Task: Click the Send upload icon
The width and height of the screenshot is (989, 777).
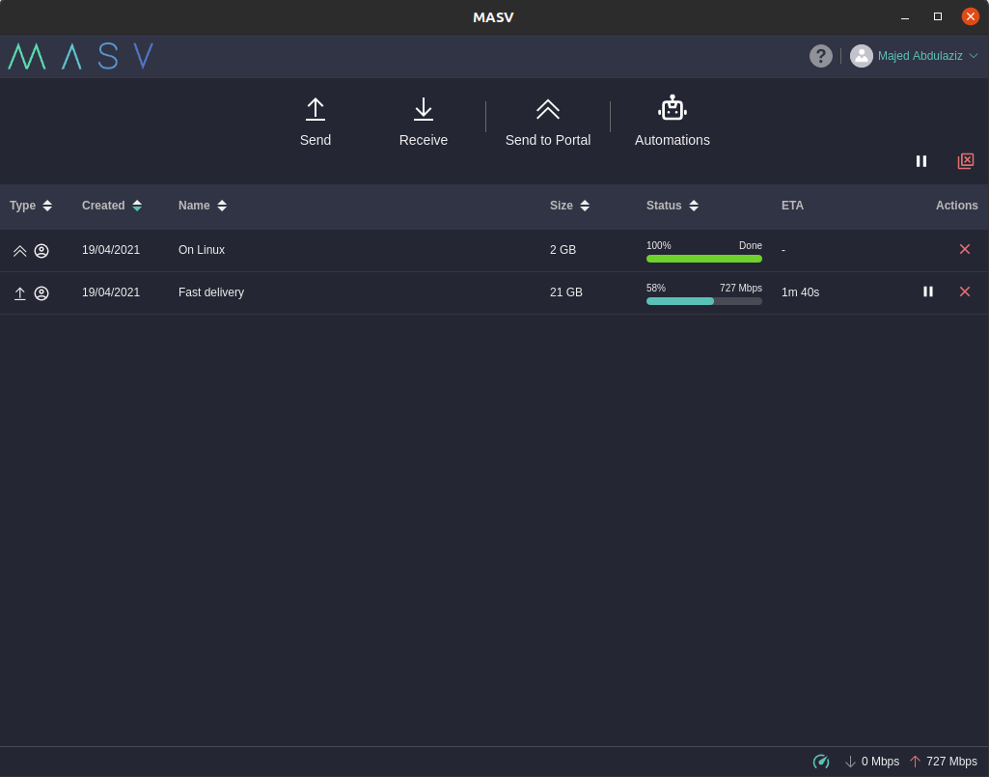Action: tap(316, 109)
